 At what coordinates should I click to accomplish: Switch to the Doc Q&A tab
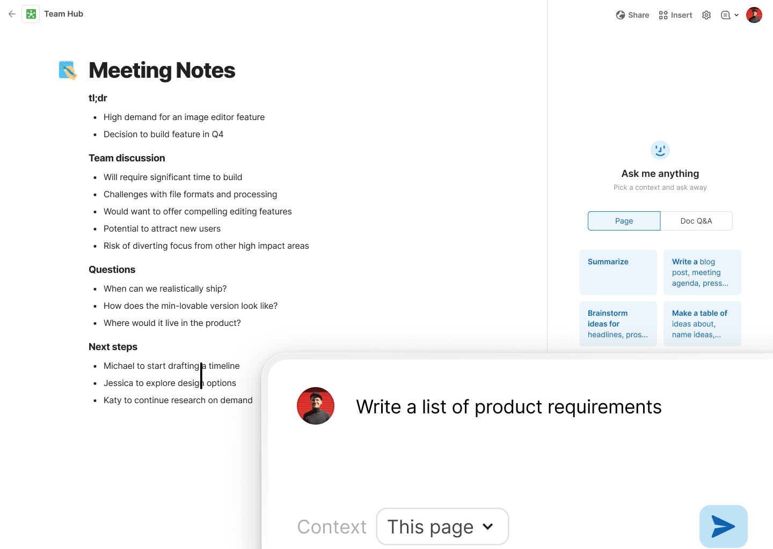(x=696, y=221)
